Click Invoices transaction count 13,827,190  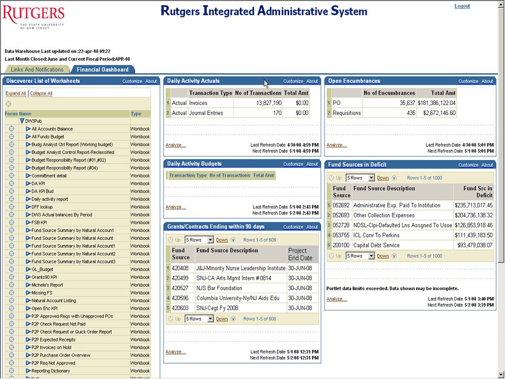click(x=269, y=103)
